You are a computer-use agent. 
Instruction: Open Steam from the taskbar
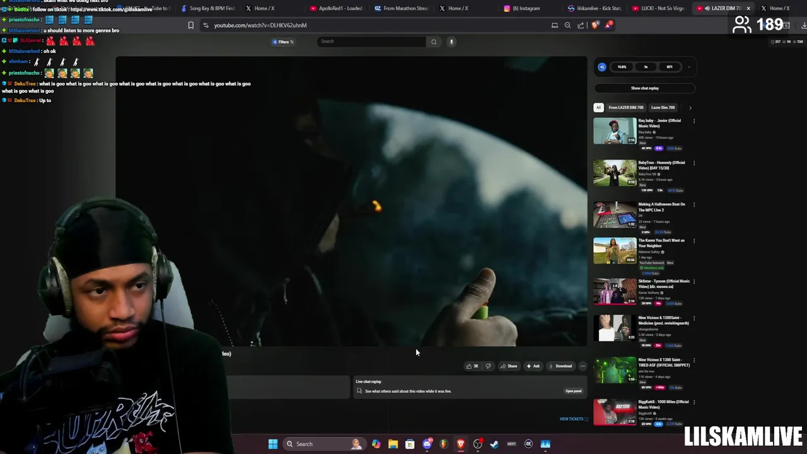(494, 444)
